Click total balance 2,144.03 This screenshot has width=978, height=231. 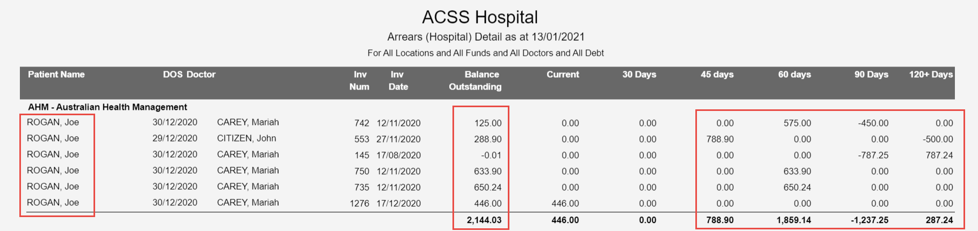pyautogui.click(x=484, y=220)
